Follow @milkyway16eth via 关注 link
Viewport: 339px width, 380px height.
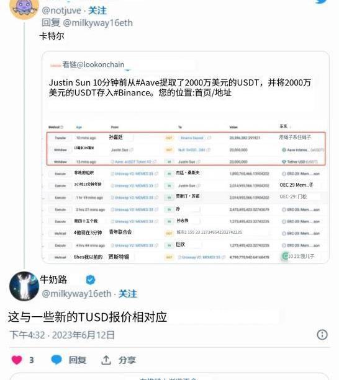pos(128,294)
